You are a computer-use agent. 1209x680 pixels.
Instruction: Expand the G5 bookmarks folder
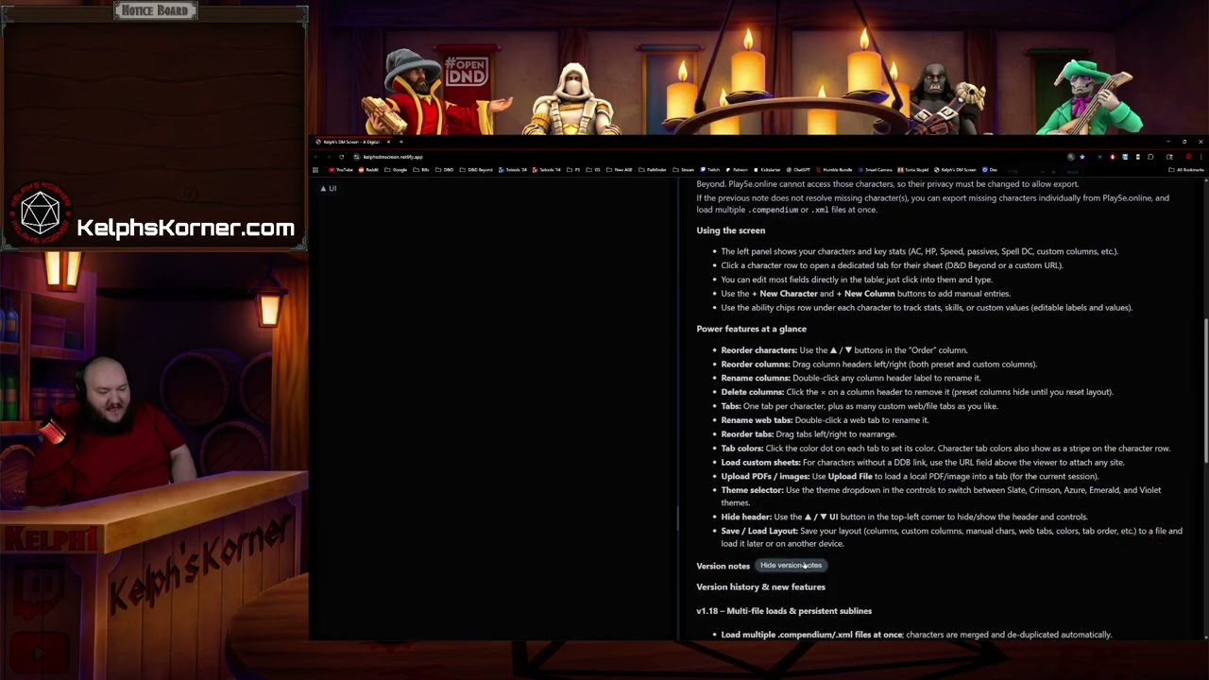(593, 169)
